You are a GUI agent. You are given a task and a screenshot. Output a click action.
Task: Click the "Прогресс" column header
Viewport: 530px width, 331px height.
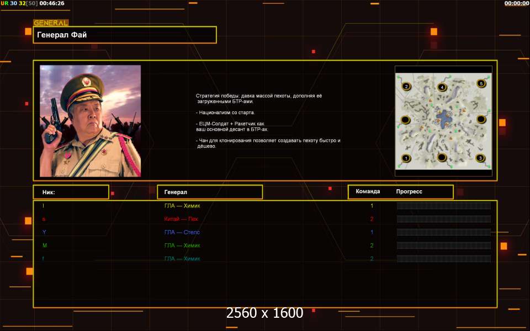click(409, 191)
